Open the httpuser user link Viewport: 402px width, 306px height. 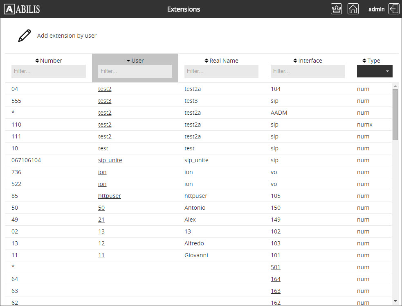click(110, 196)
